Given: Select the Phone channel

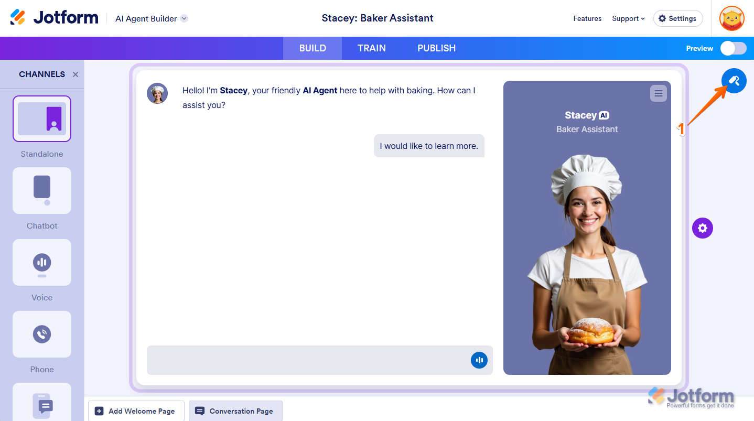Looking at the screenshot, I should pos(42,334).
